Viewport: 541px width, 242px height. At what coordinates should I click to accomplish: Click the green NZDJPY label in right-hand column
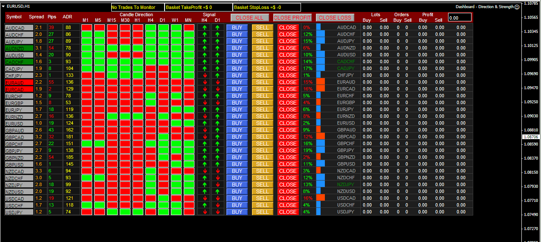point(346,184)
